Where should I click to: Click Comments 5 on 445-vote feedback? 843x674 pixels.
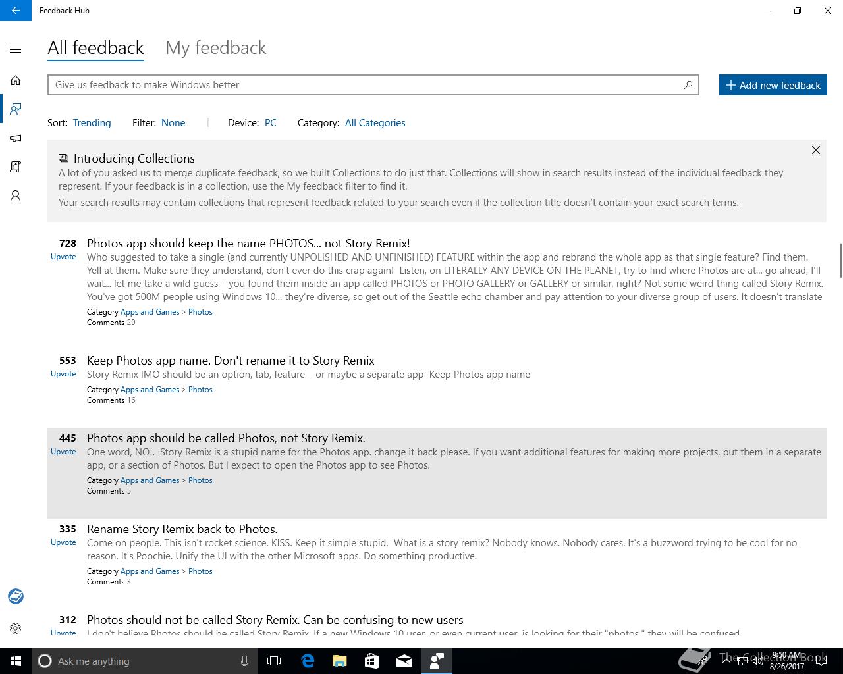(109, 491)
